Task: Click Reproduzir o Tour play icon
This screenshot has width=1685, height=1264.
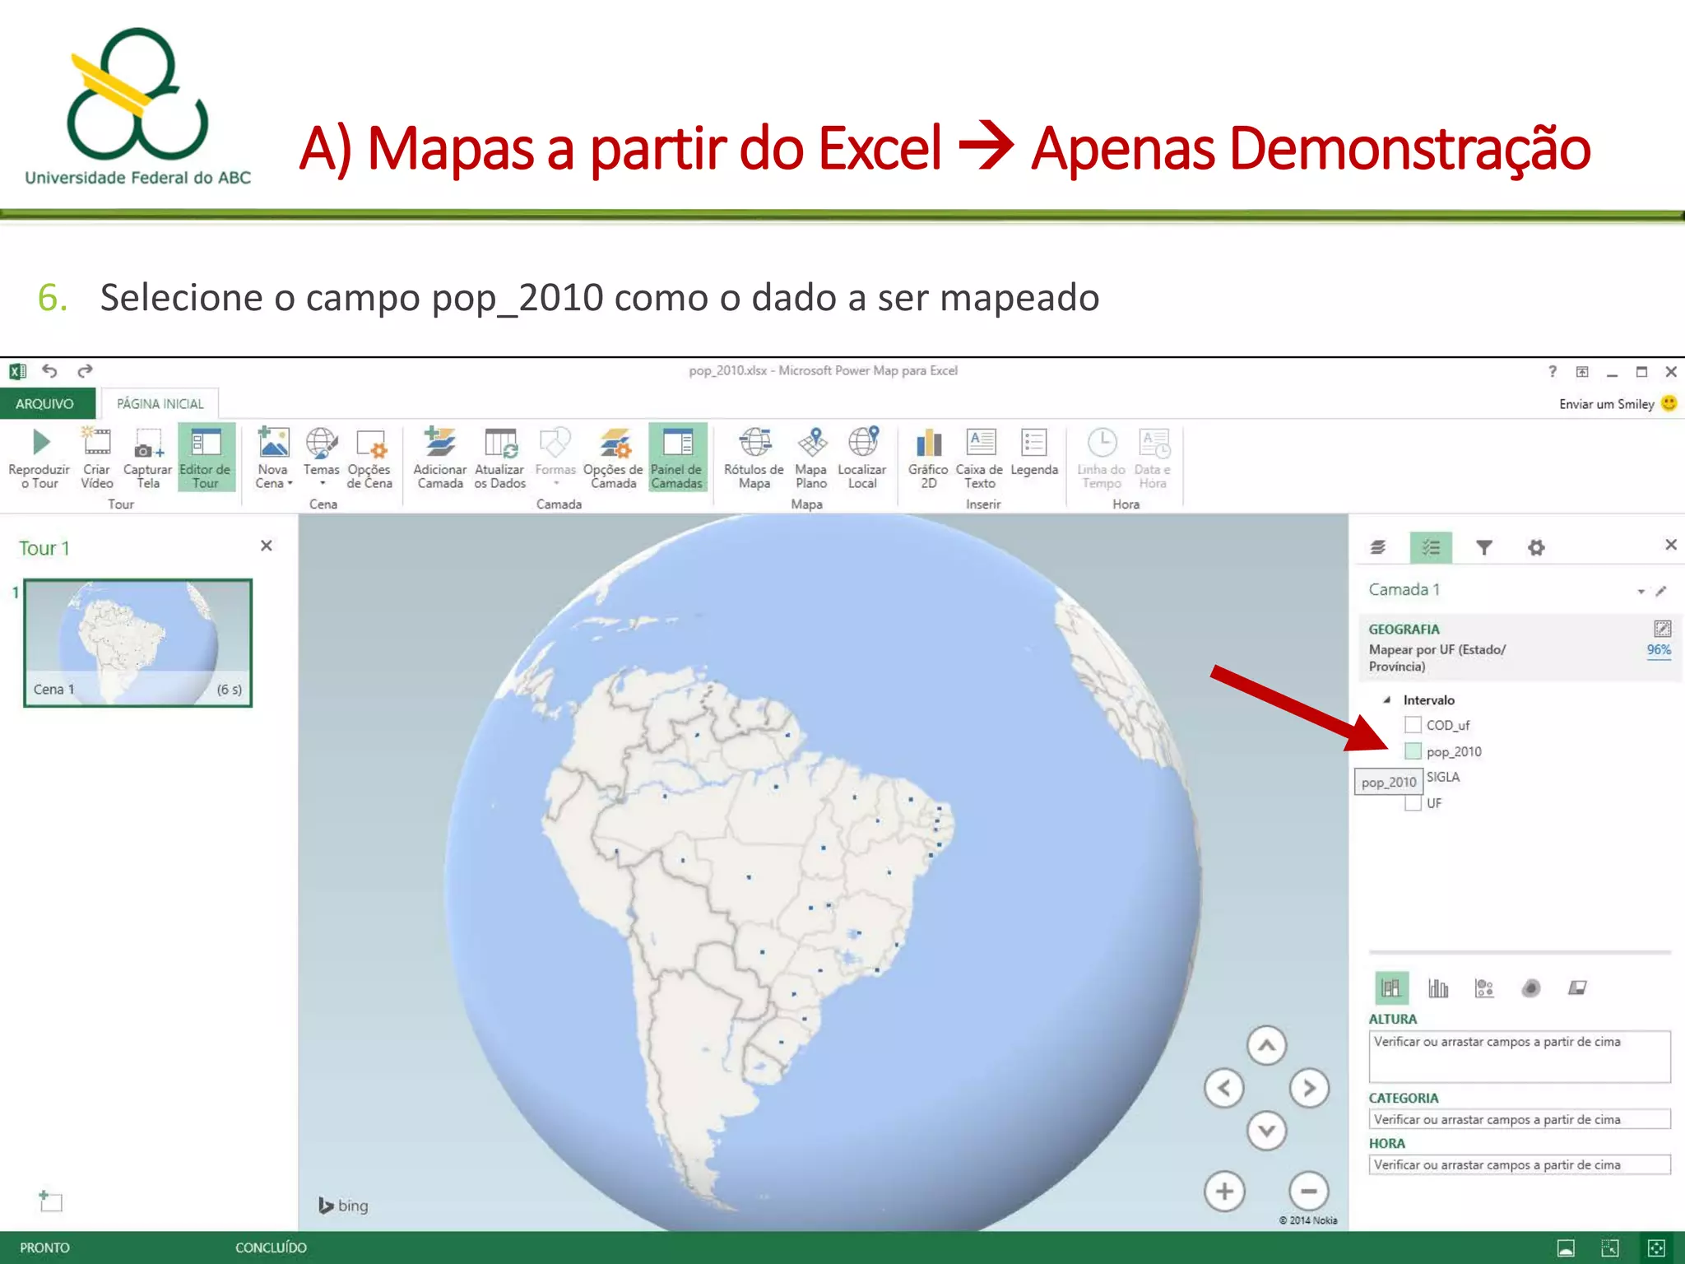Action: [x=40, y=443]
